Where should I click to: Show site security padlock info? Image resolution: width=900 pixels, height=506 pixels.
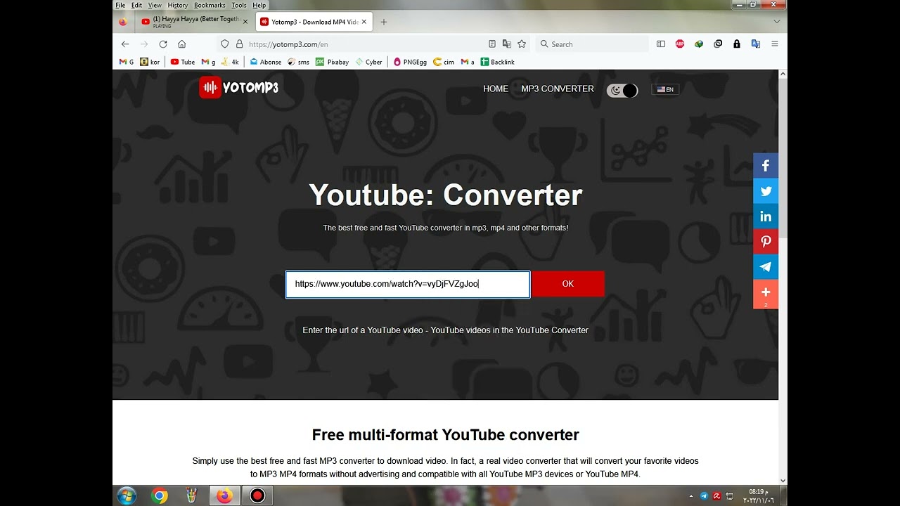(x=239, y=44)
